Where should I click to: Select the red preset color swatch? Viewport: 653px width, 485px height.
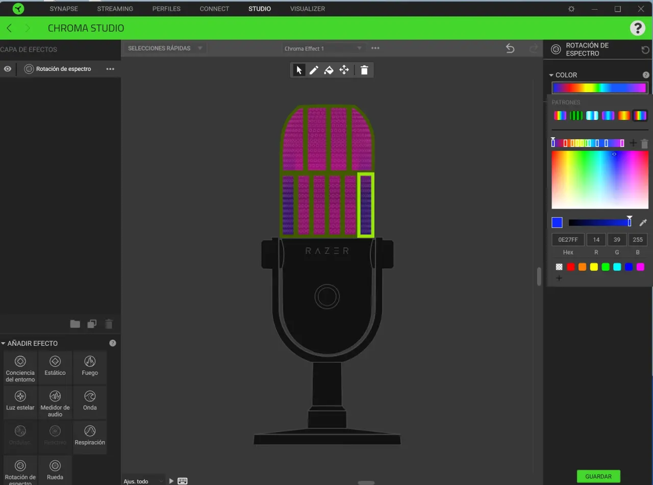[571, 267]
